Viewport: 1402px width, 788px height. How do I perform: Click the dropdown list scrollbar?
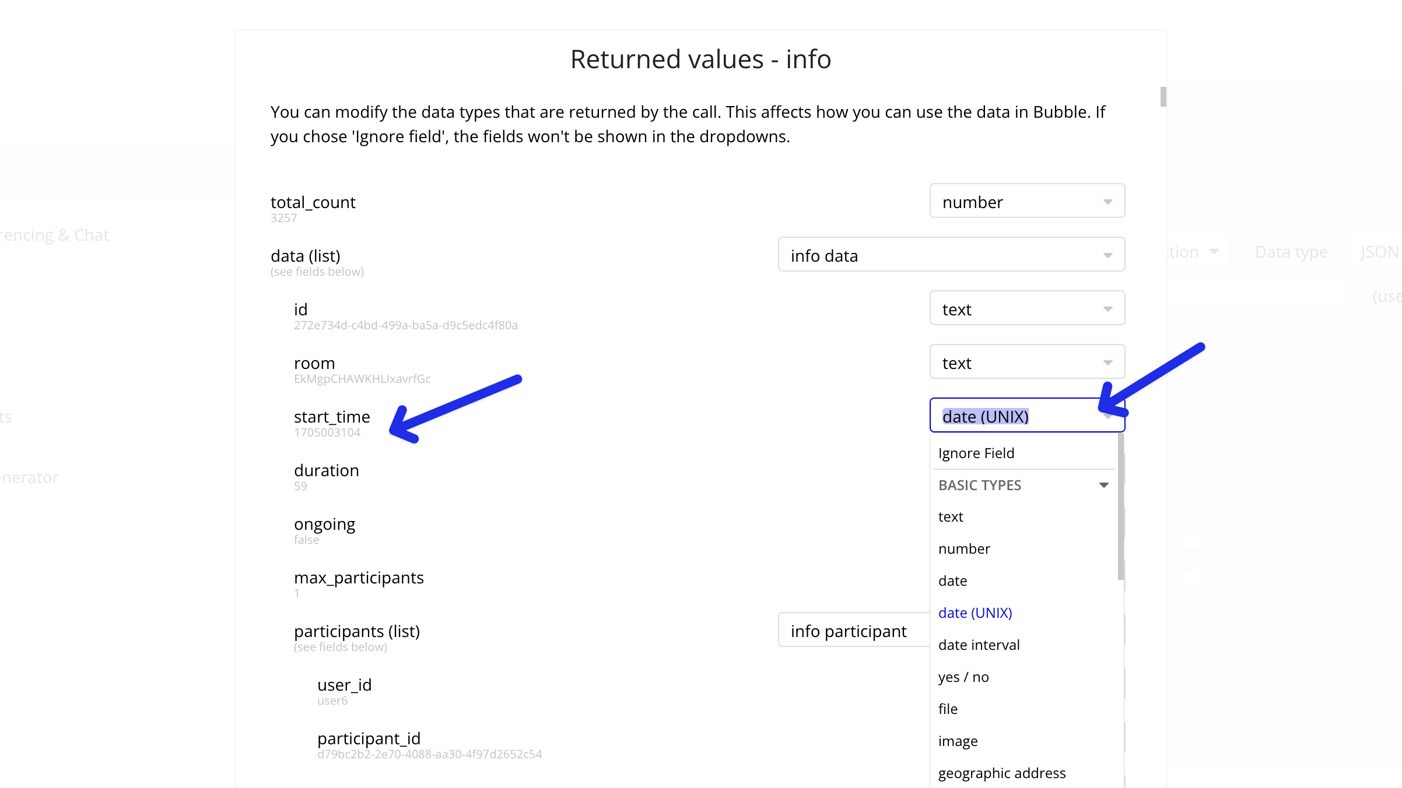click(x=1120, y=507)
